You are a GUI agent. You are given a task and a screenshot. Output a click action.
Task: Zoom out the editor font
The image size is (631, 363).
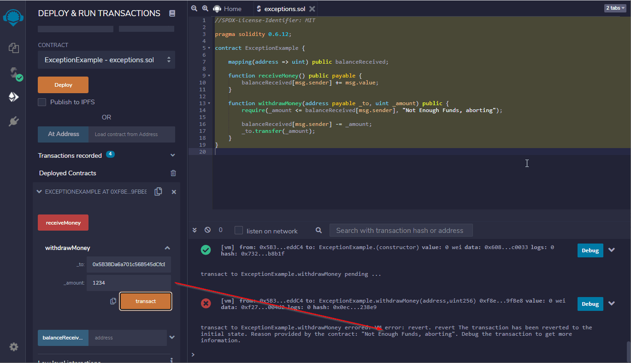point(194,8)
